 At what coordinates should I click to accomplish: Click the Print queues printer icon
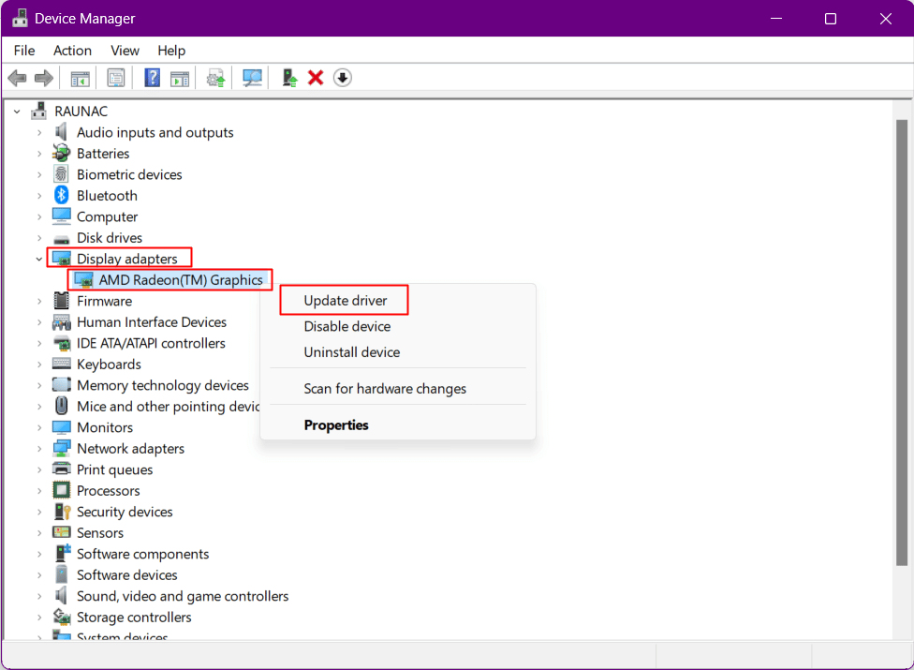[x=61, y=469]
